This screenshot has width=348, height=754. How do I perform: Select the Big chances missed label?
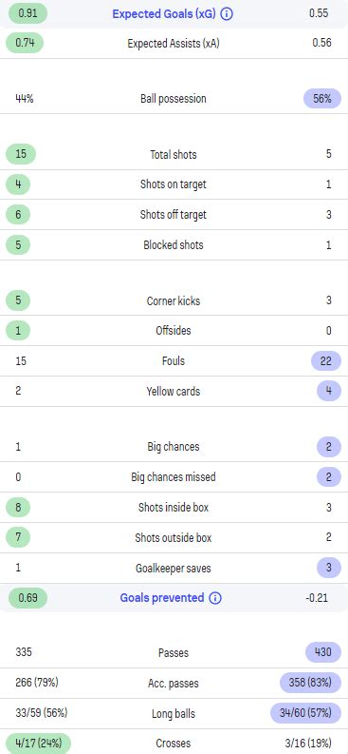coord(174,477)
